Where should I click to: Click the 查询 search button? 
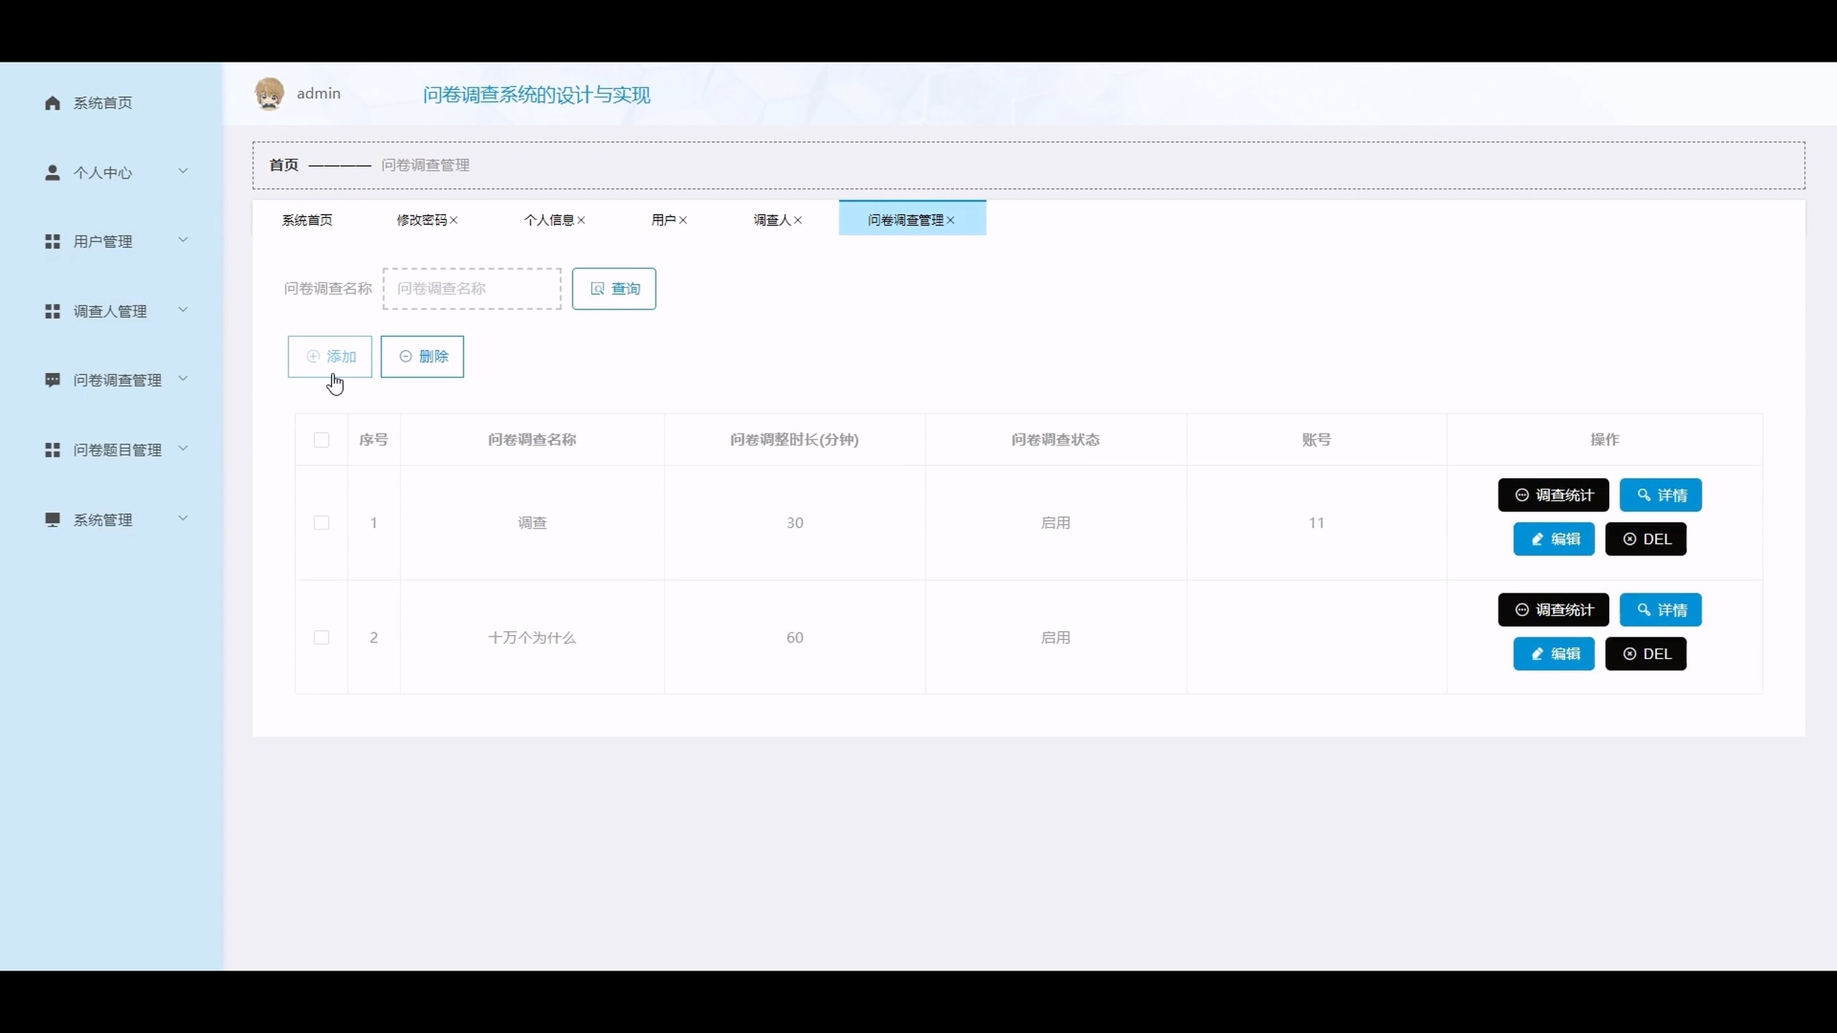pos(614,289)
